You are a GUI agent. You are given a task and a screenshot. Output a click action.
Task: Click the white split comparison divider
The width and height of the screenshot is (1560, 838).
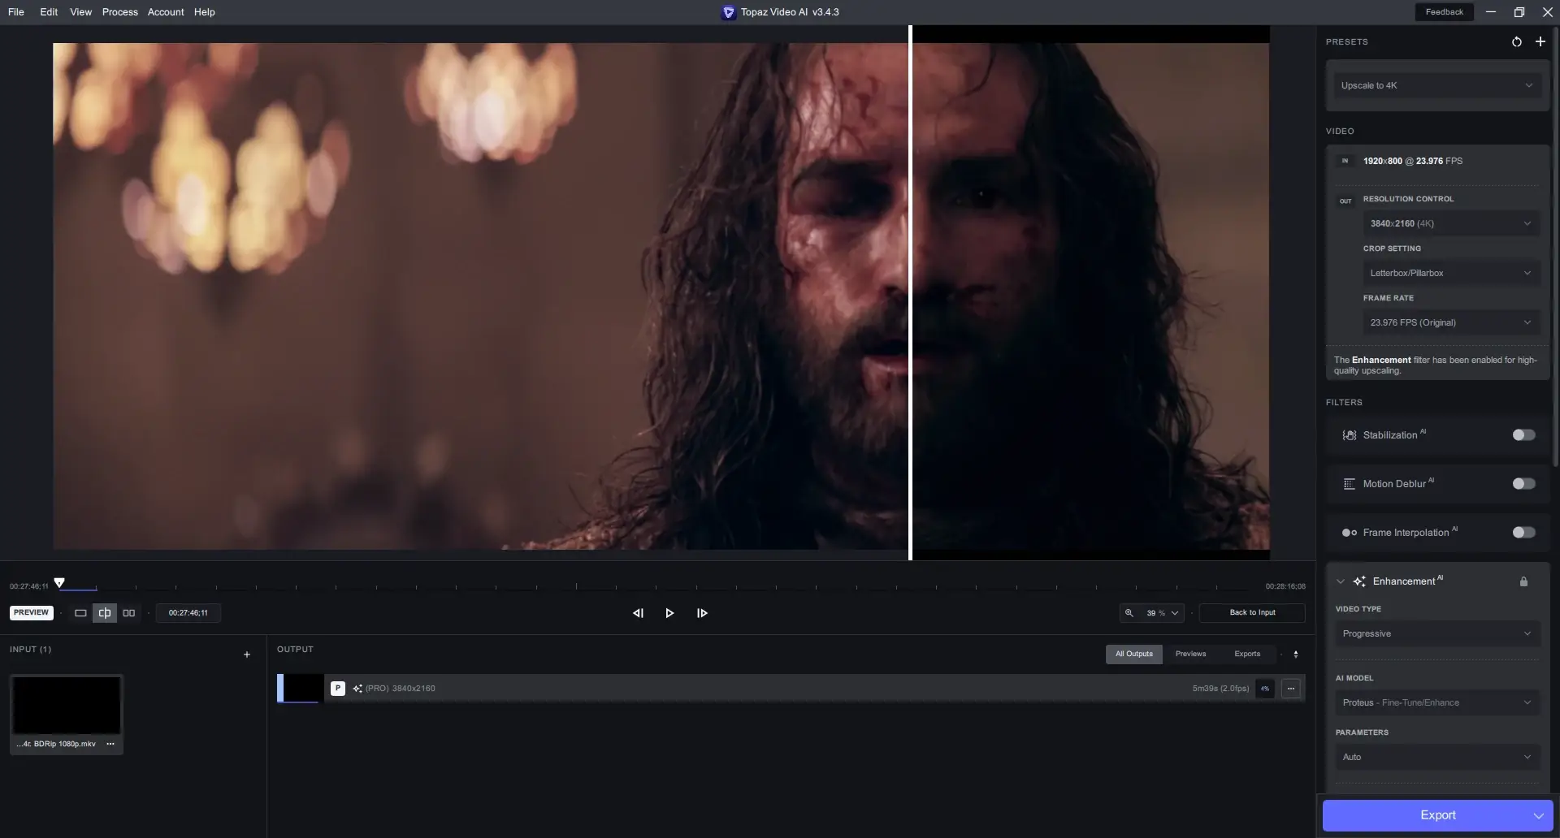[910, 292]
